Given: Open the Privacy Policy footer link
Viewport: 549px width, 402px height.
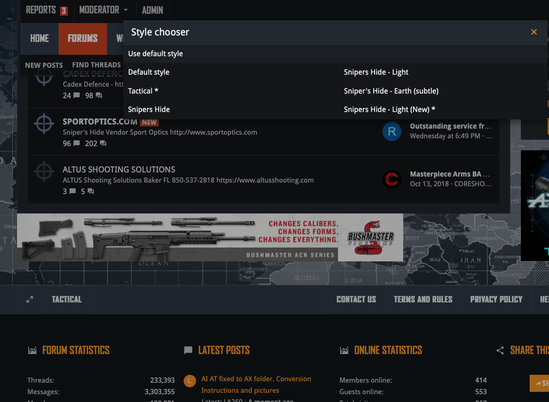Looking at the screenshot, I should 496,300.
